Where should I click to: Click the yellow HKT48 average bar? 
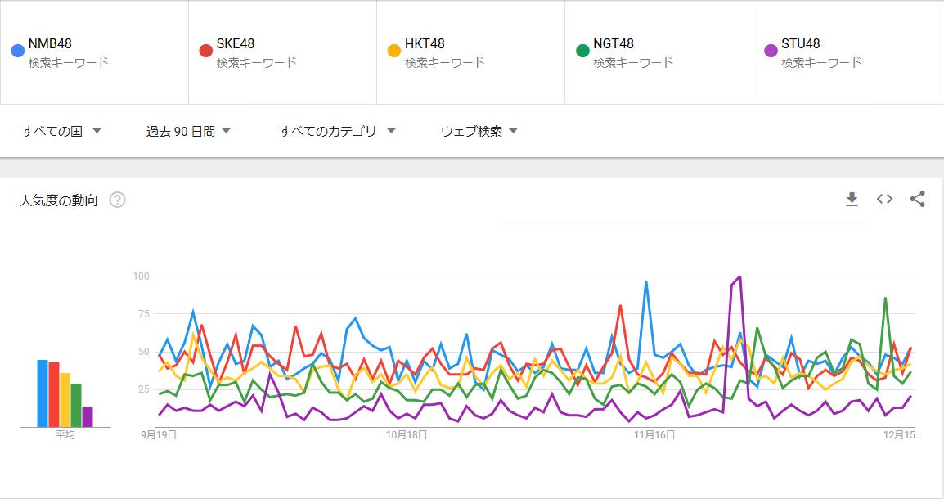pos(65,400)
